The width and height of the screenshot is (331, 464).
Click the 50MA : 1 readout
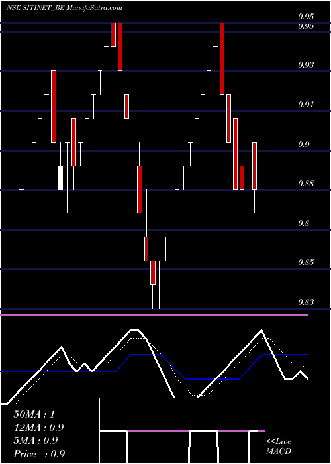34,414
